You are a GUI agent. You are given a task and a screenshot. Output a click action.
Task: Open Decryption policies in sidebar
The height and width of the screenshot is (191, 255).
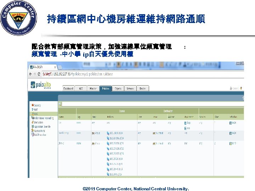(x=37, y=122)
